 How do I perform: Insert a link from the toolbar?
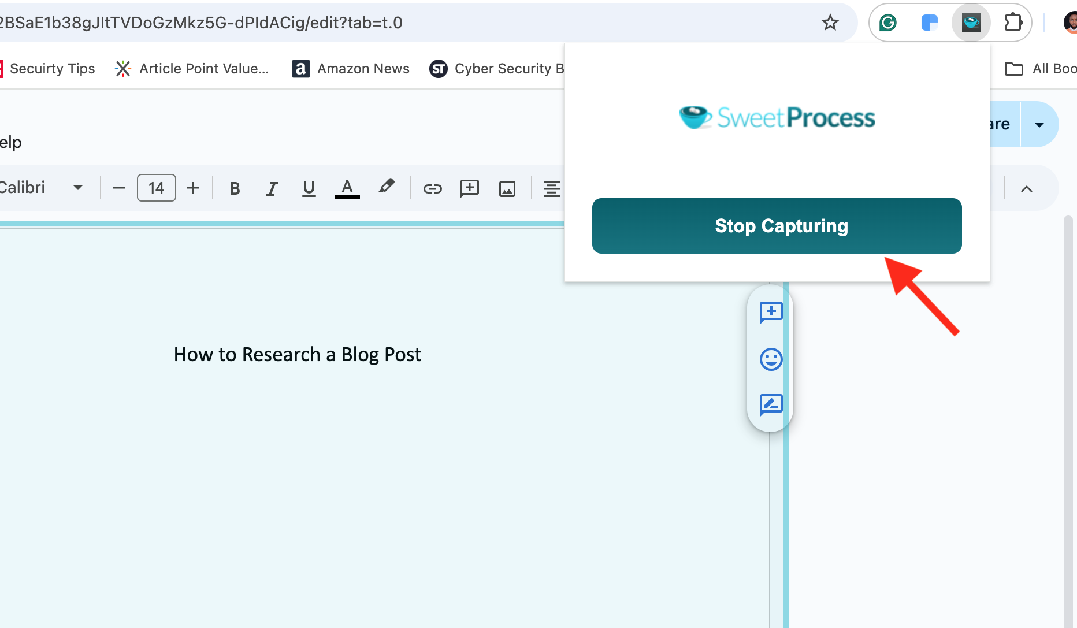tap(432, 188)
